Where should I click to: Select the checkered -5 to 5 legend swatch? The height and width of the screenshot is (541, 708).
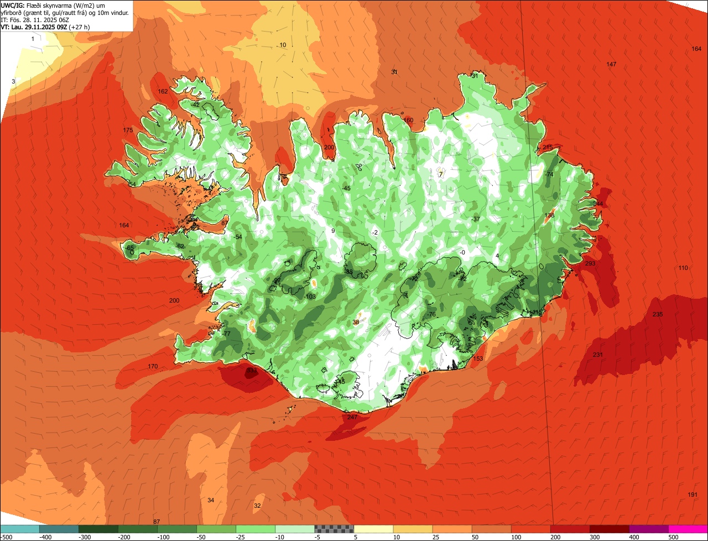pos(334,529)
